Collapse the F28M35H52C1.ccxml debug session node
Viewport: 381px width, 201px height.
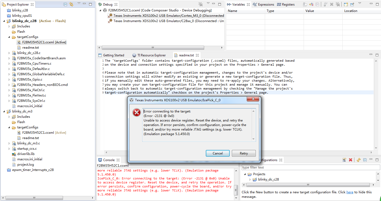100,10
